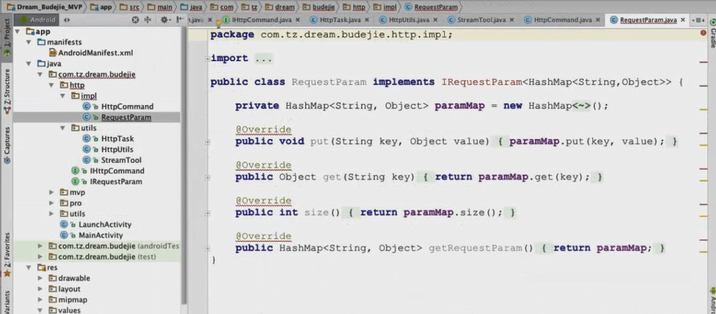Select the layout folder in res

[69, 289]
